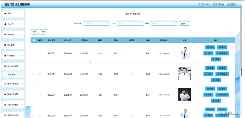This screenshot has width=245, height=118.
Task: Click 挂号 for 医生姓名4 row
Action: pyautogui.click(x=222, y=109)
